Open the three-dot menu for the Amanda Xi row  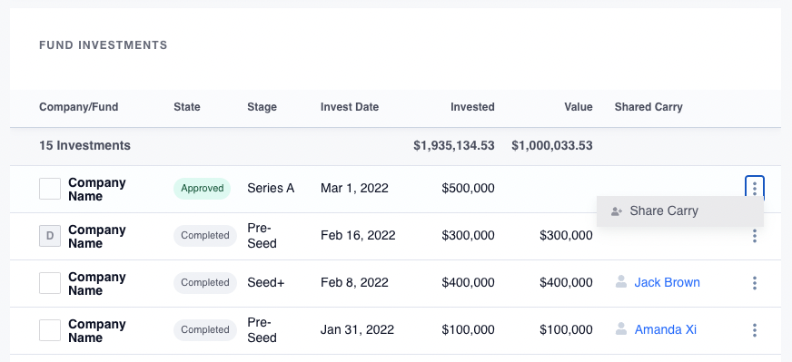pyautogui.click(x=754, y=330)
